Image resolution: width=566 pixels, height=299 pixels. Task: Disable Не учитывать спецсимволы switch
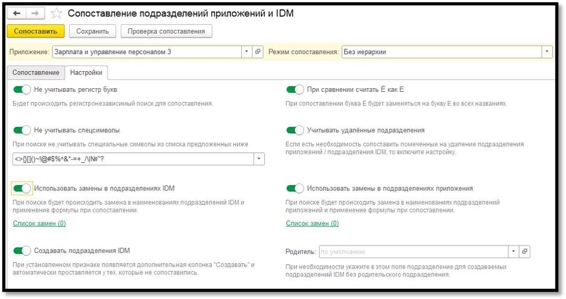pyautogui.click(x=22, y=130)
